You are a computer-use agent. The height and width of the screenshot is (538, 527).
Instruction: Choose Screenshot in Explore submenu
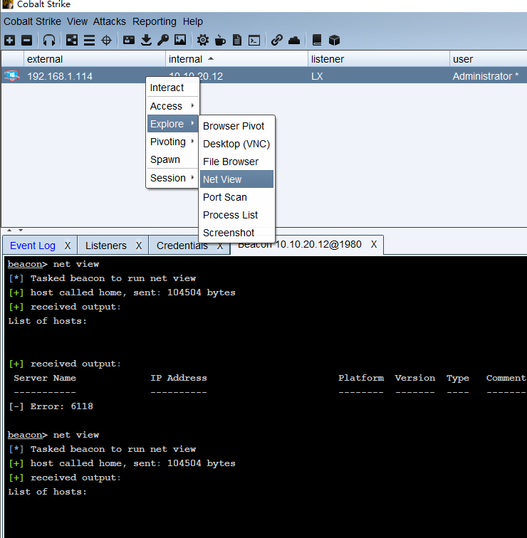click(236, 233)
